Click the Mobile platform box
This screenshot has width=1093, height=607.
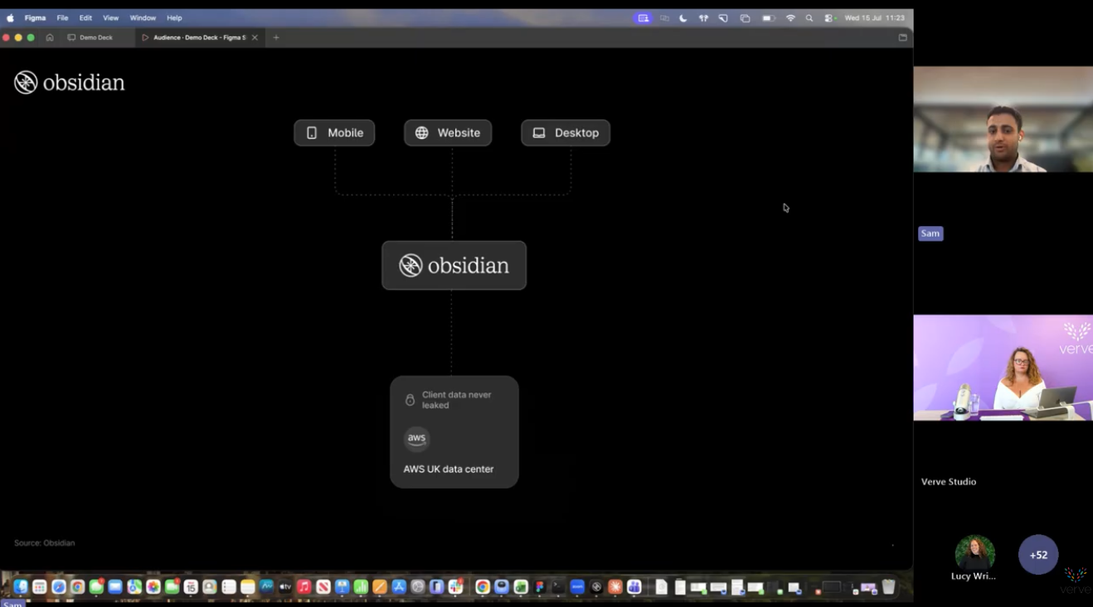coord(334,132)
